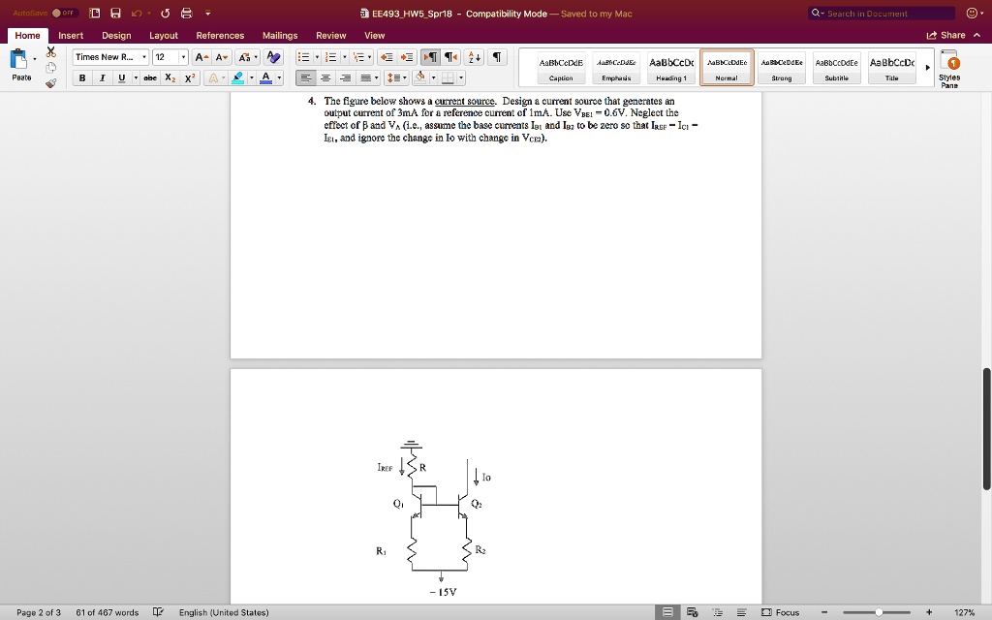The width and height of the screenshot is (992, 620).
Task: Apply bold formatting to text
Action: [82, 77]
